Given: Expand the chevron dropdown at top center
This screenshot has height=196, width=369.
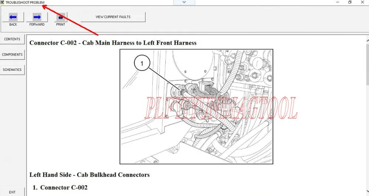Looking at the screenshot, I should click(x=184, y=2).
